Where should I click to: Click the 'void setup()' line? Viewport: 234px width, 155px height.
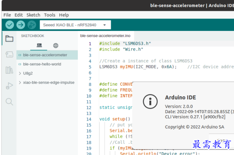(x=115, y=119)
